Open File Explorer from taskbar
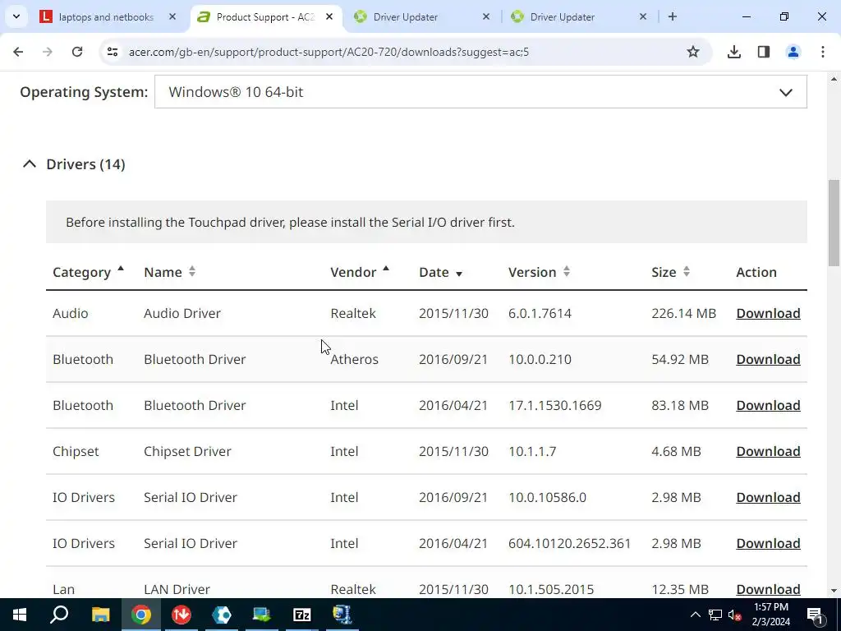 coord(100,615)
